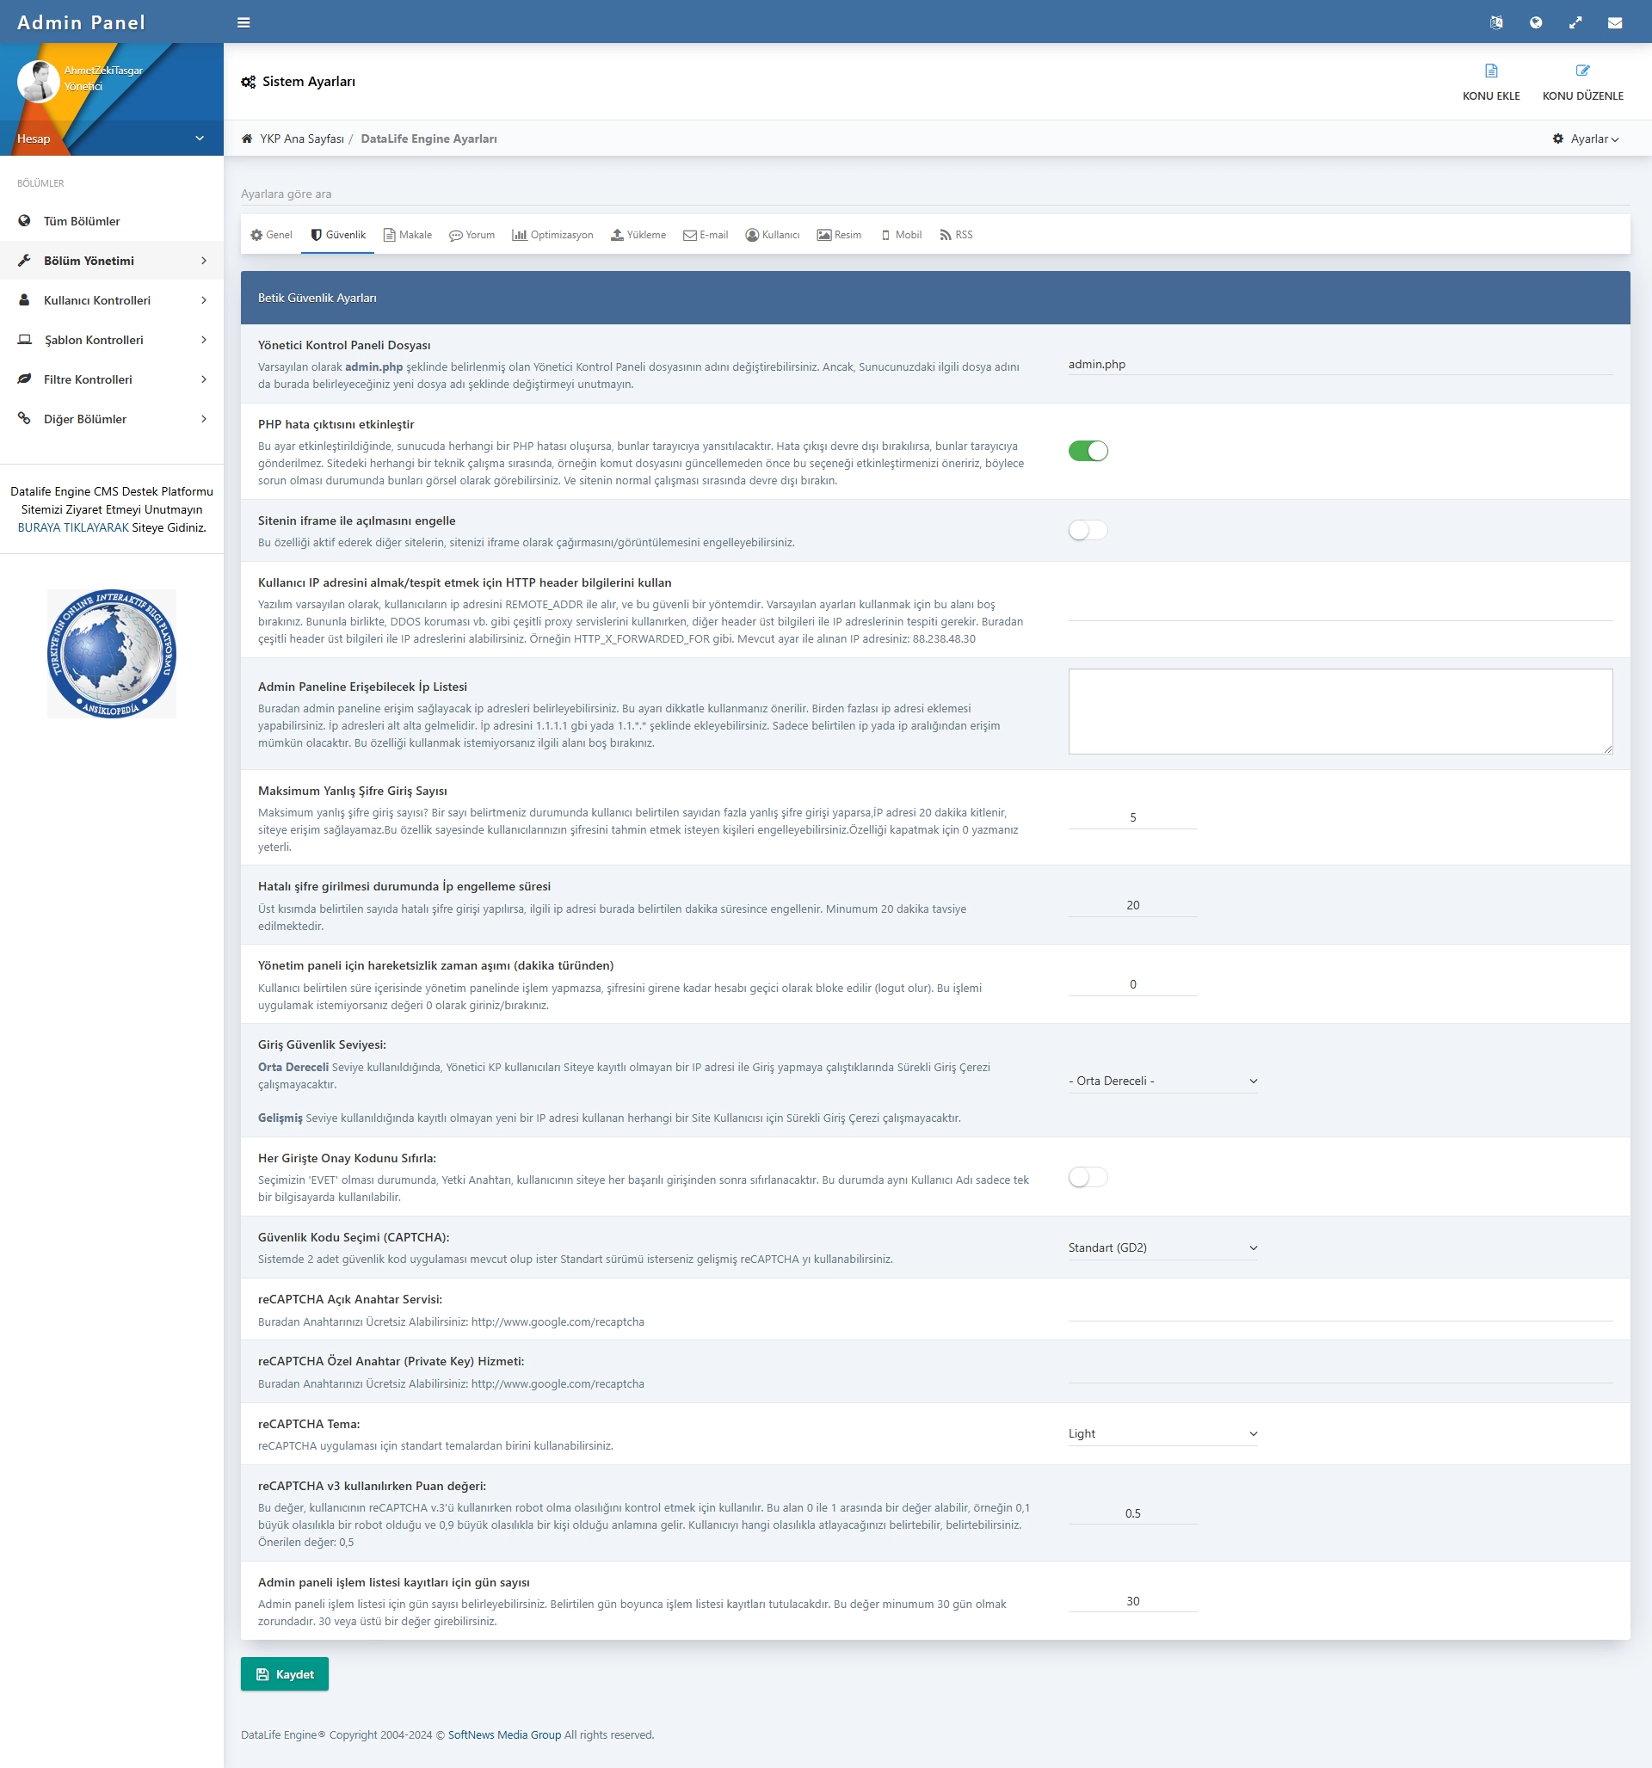Open the CAPTCHA Standart (GD2) dropdown

(1162, 1247)
